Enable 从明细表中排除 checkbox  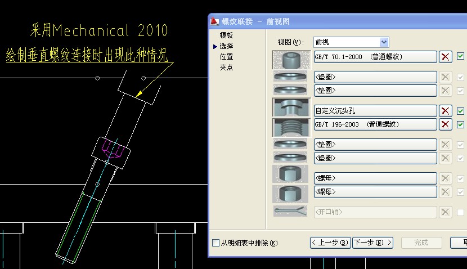[x=215, y=243]
